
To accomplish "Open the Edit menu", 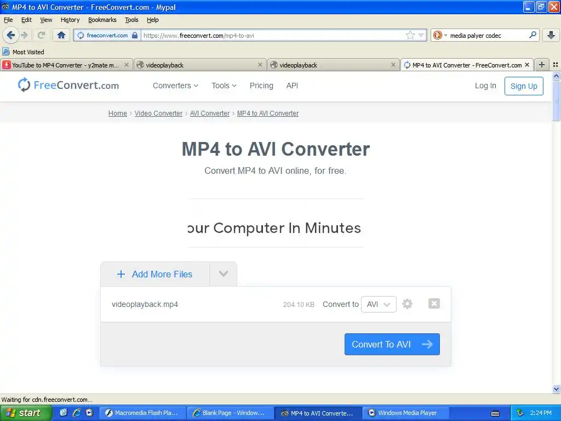I will tap(26, 20).
